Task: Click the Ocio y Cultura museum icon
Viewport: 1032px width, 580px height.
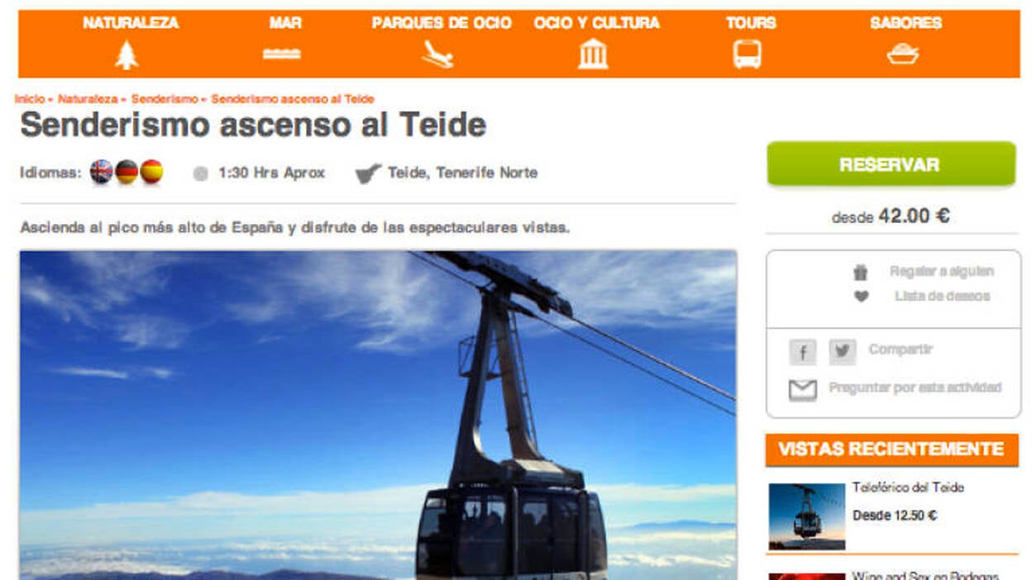Action: (x=593, y=55)
